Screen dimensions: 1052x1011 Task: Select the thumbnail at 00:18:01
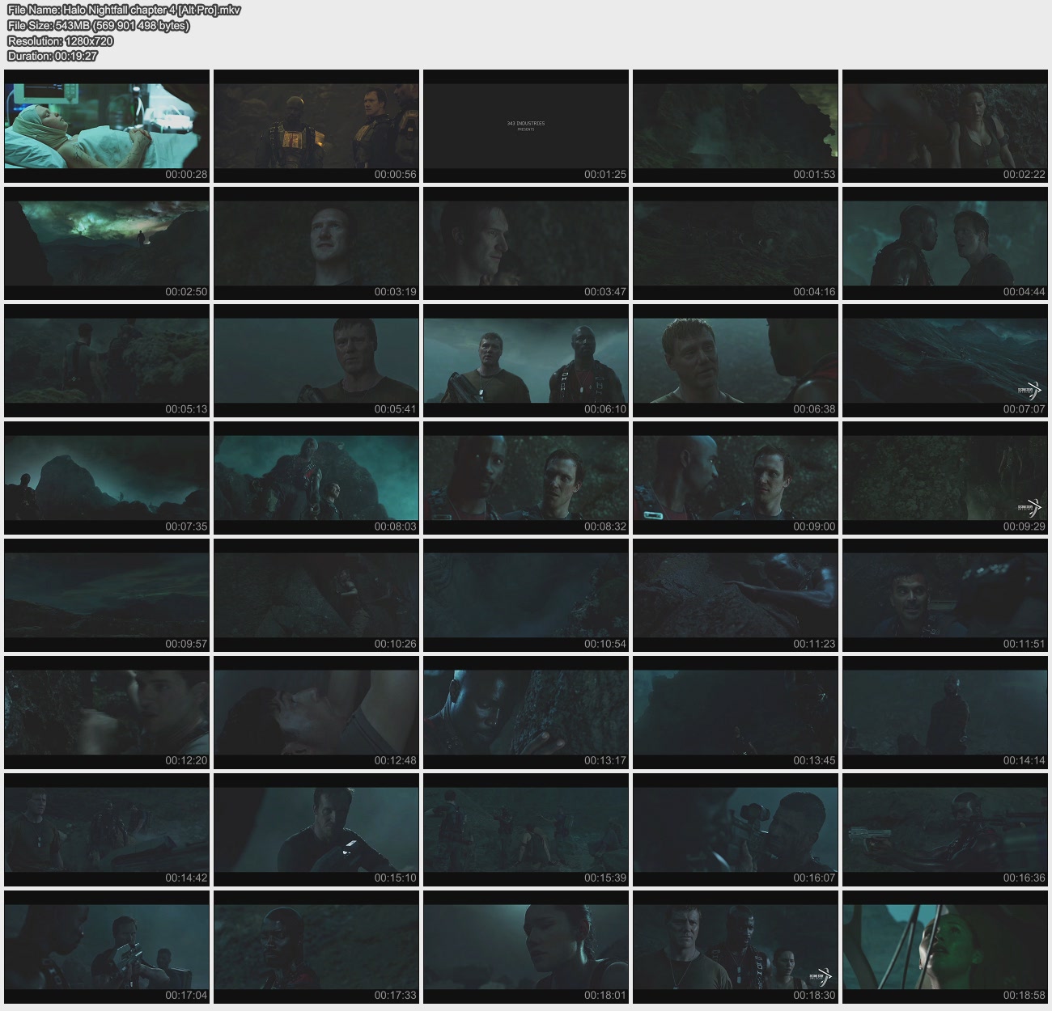[526, 946]
